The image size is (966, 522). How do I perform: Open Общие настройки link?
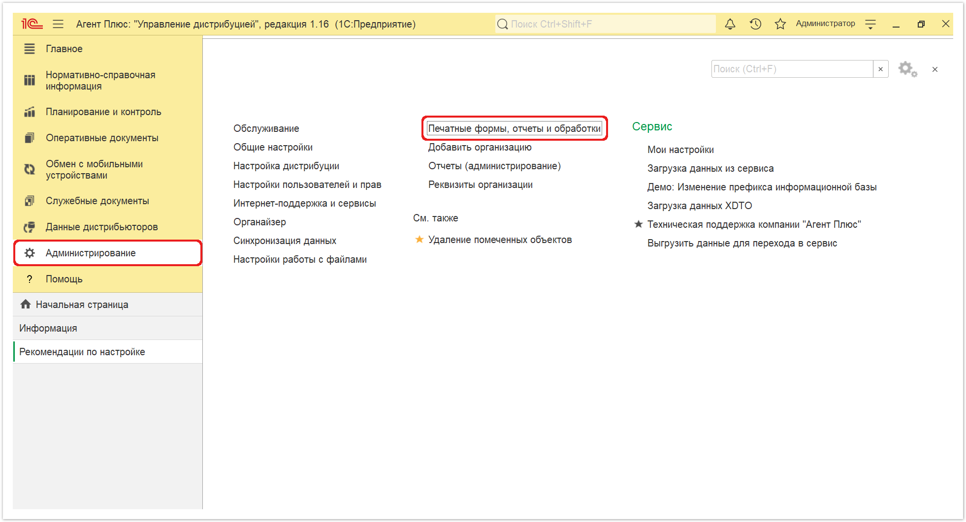pyautogui.click(x=273, y=147)
